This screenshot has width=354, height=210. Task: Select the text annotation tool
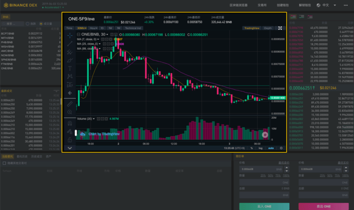(70, 69)
